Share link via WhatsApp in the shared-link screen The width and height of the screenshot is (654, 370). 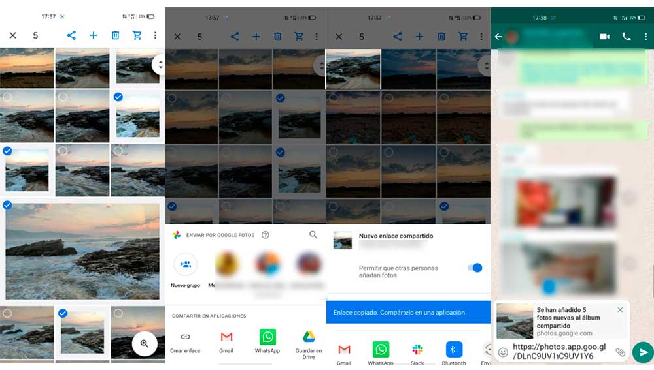point(381,354)
